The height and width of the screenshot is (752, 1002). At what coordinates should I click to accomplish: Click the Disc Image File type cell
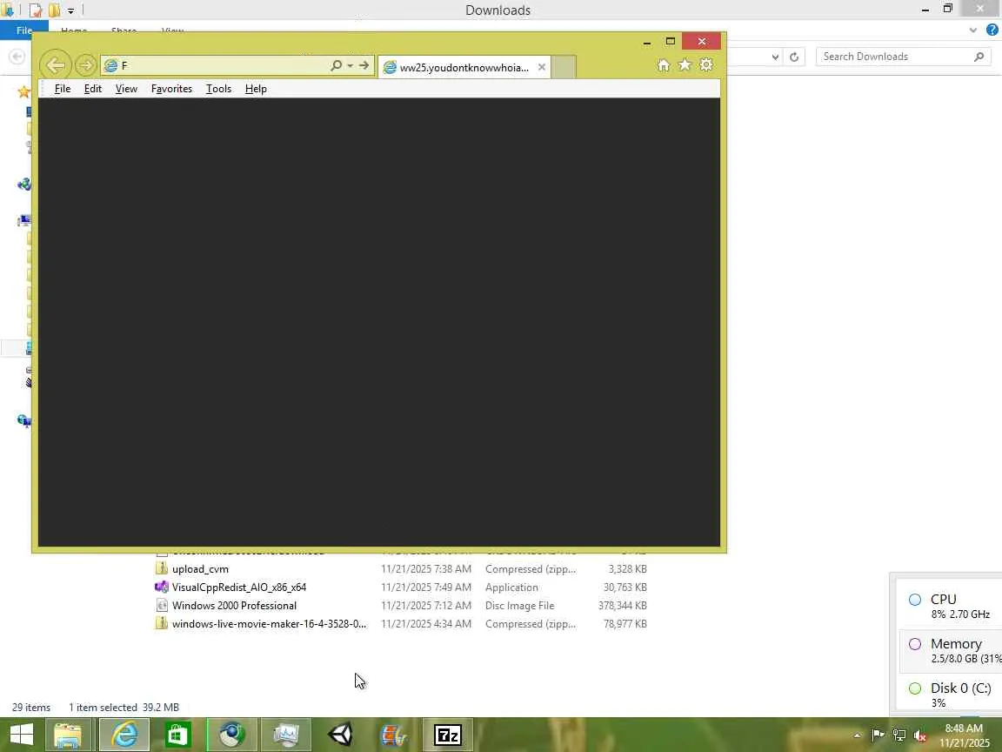coord(519,606)
